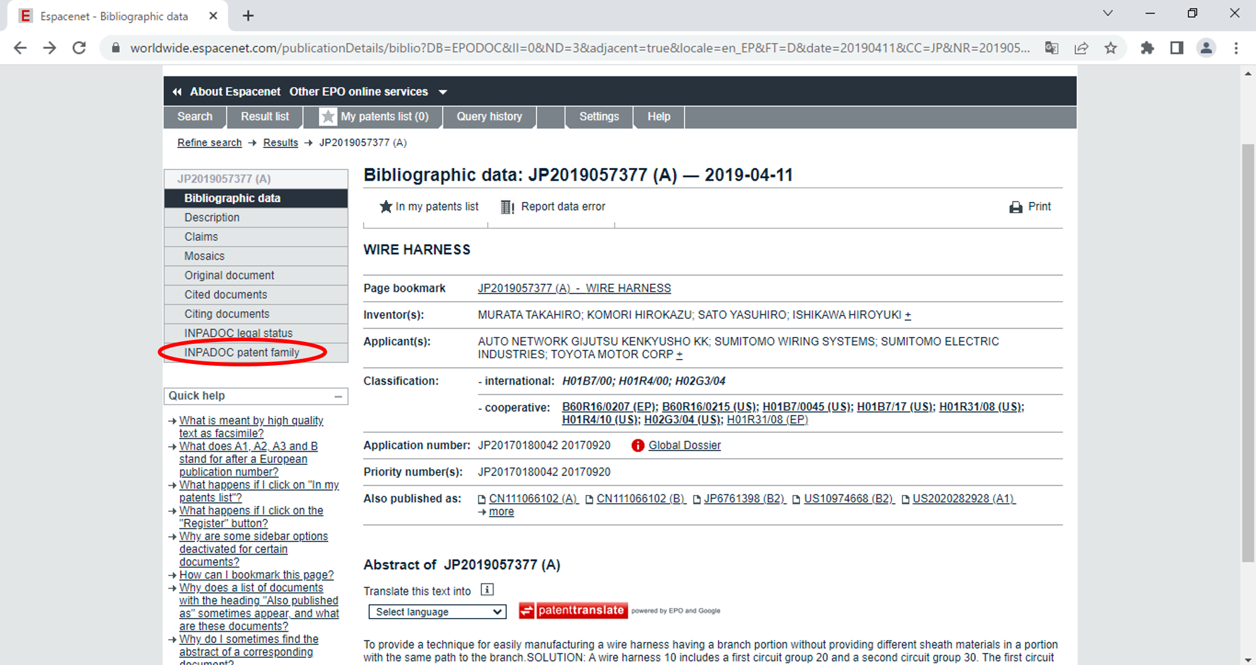Click the browser address bar URL
This screenshot has width=1256, height=665.
click(x=579, y=48)
